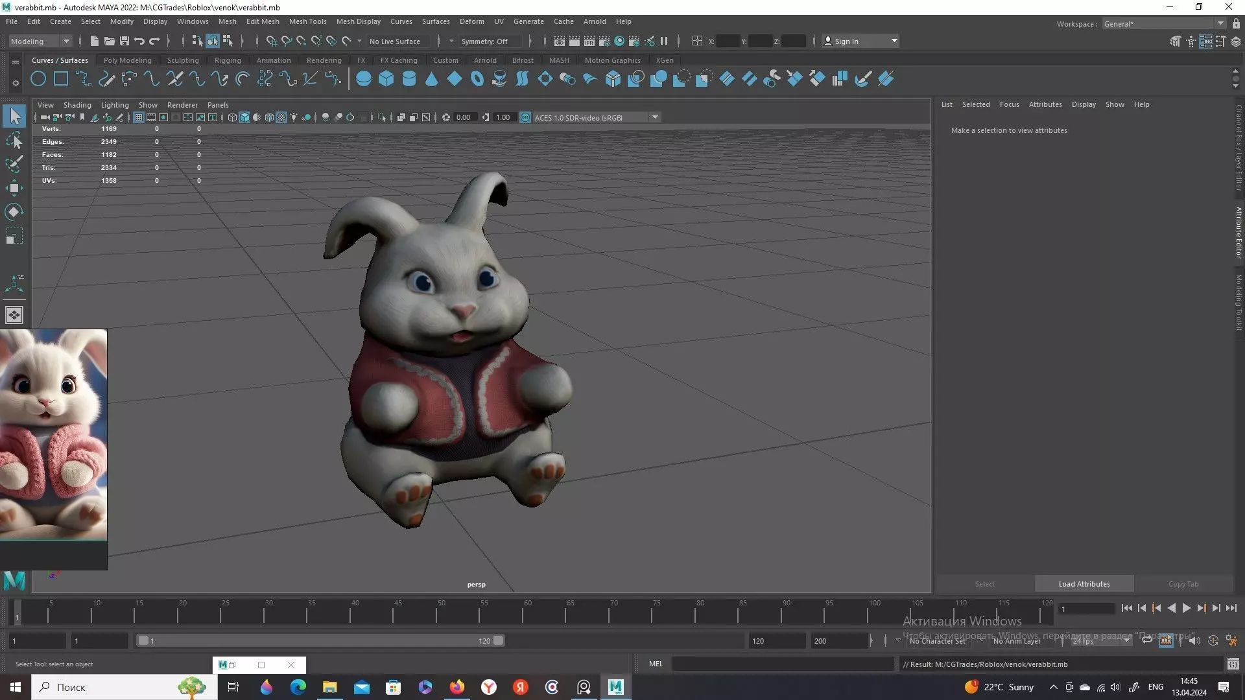Click the MEL script language button
Image resolution: width=1245 pixels, height=700 pixels.
point(656,664)
